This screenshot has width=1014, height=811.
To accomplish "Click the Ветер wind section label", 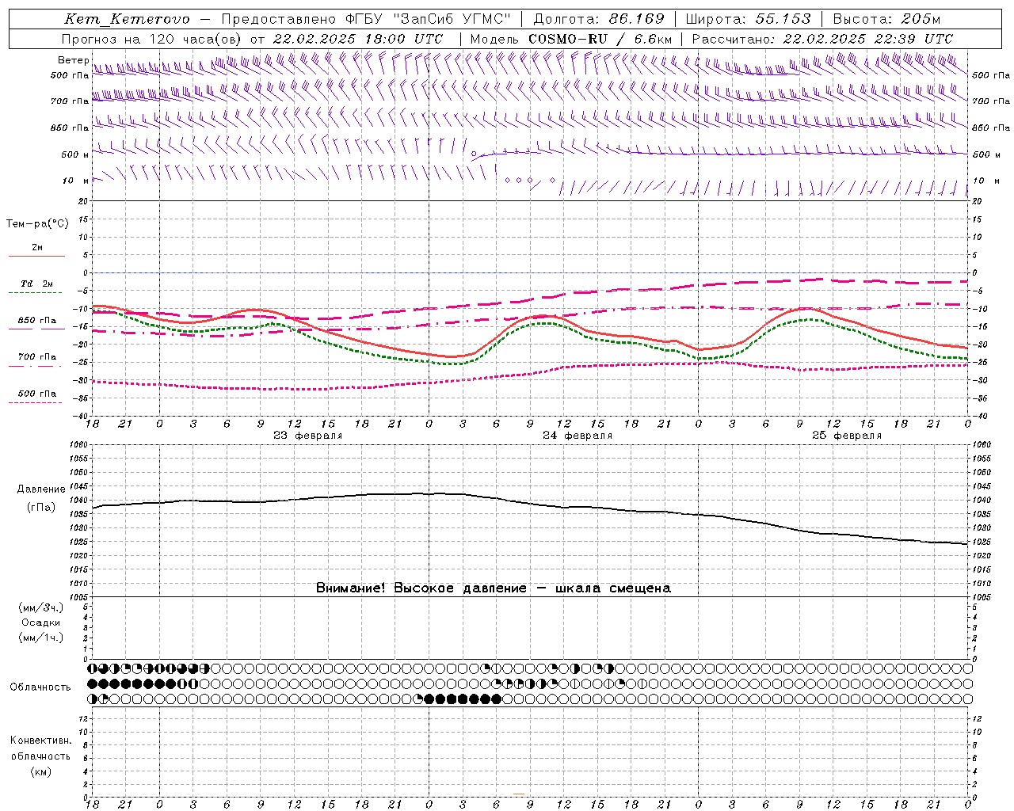I will tap(73, 60).
